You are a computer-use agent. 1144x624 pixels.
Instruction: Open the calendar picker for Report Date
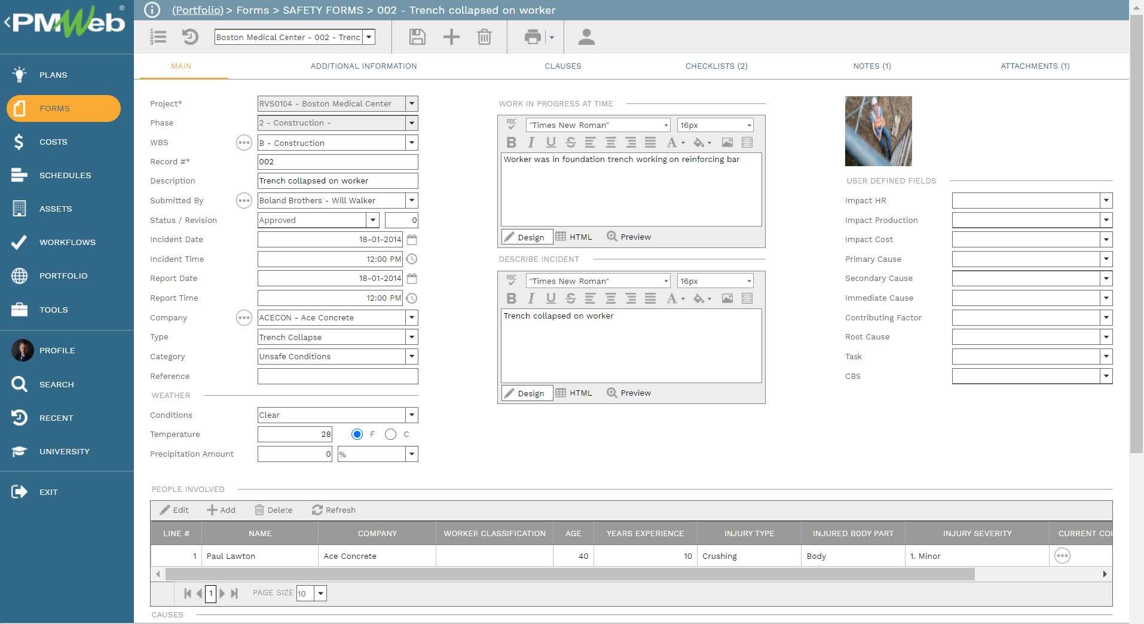tap(412, 279)
